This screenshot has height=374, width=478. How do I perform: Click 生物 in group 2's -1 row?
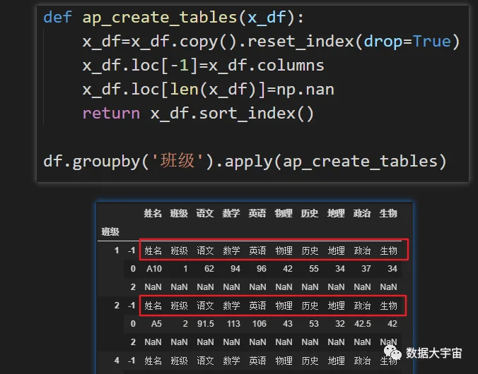coord(388,306)
